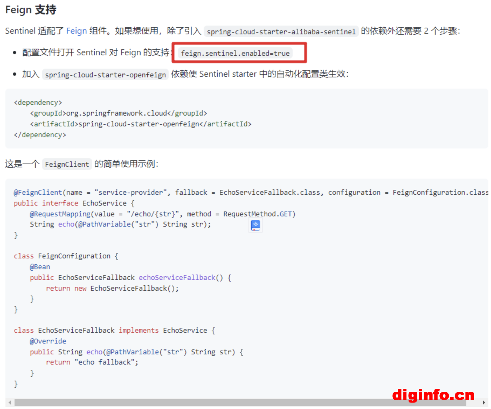Screen dimensions: 491x409
Task: Click the artifactId 'spring-cloud-starter-openfeign' XML line
Action: pyautogui.click(x=141, y=124)
